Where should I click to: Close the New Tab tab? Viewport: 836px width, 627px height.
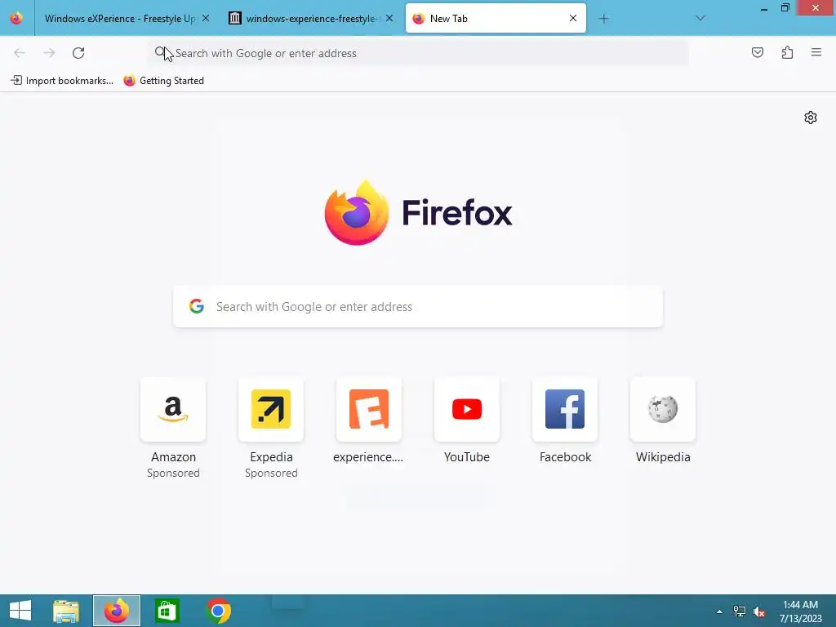point(573,18)
